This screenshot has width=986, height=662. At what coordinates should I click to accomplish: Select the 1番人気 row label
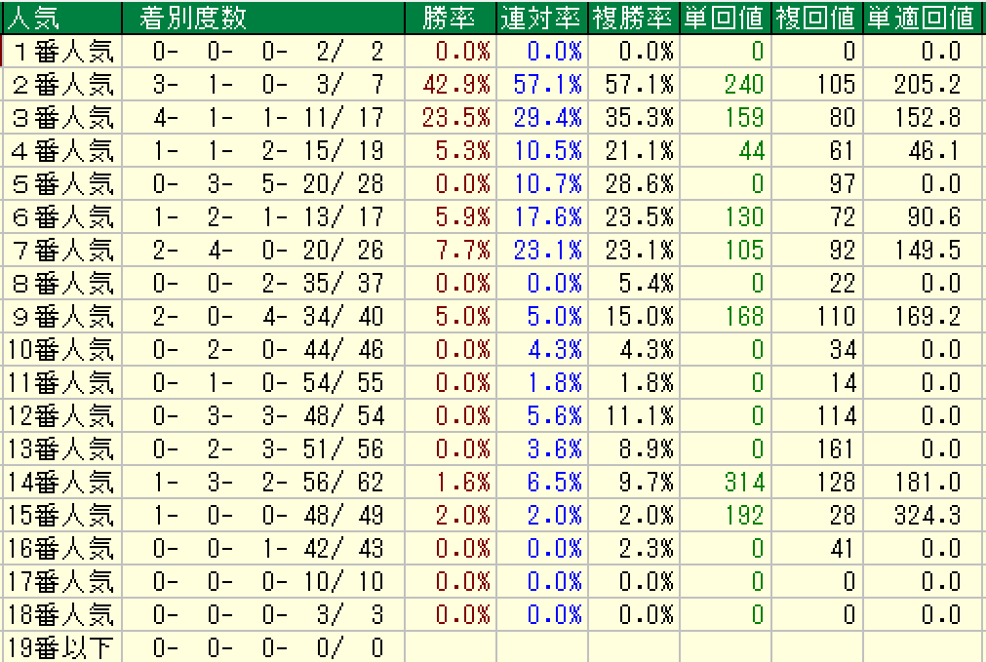(62, 51)
